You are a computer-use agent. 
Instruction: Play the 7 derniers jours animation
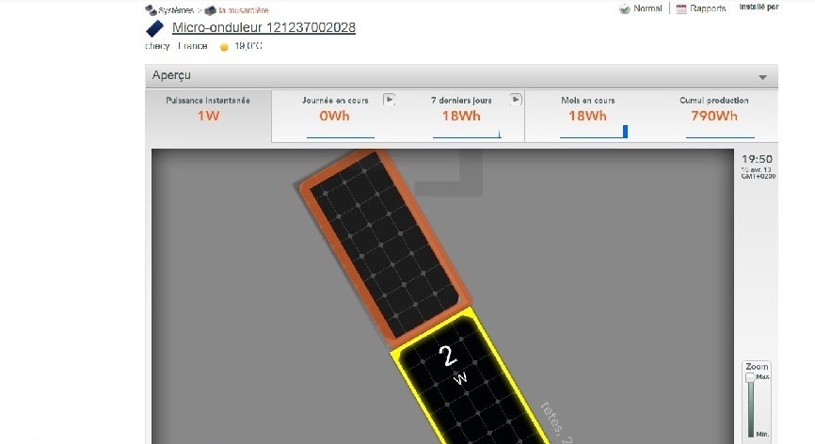click(x=515, y=99)
